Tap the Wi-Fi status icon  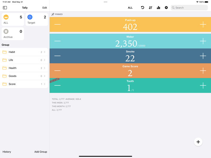click(197, 2)
